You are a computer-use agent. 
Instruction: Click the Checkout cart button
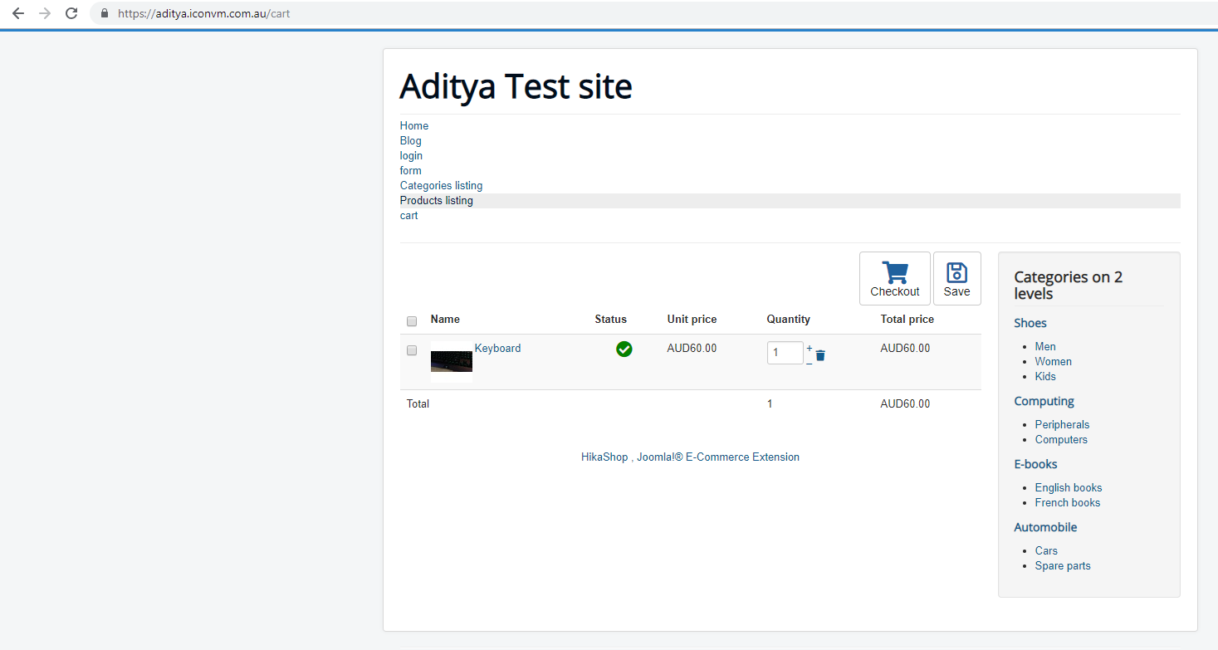894,279
